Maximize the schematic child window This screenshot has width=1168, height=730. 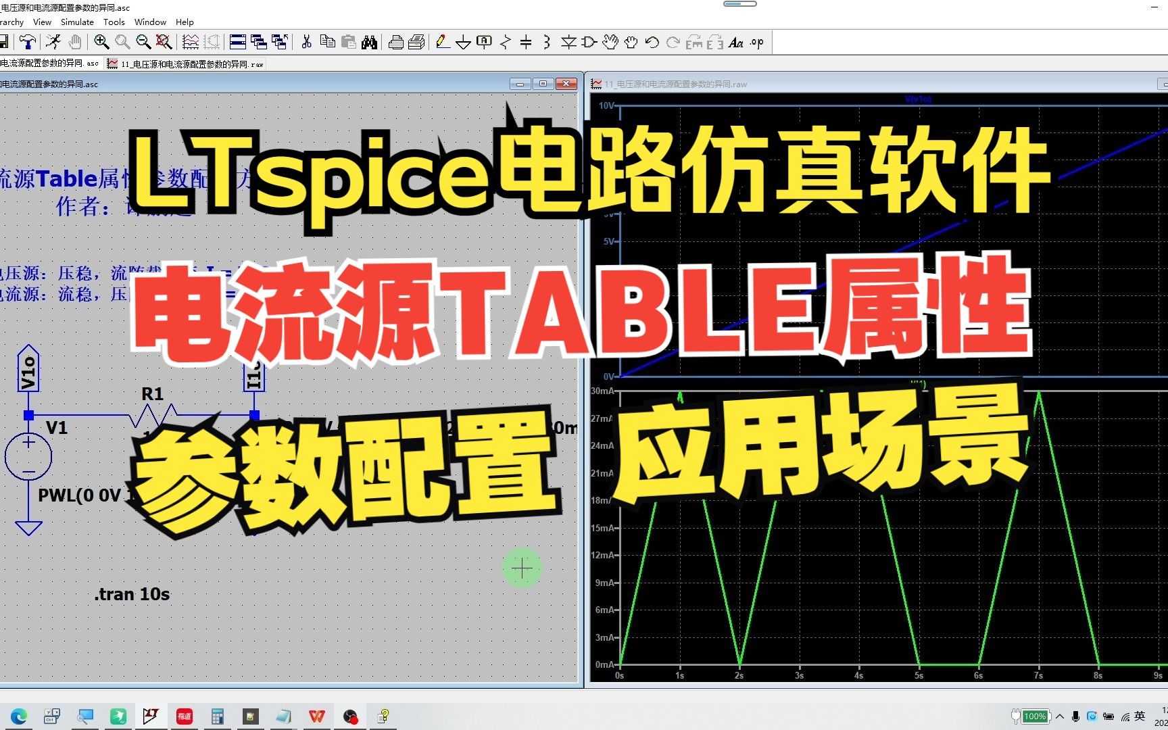[543, 84]
